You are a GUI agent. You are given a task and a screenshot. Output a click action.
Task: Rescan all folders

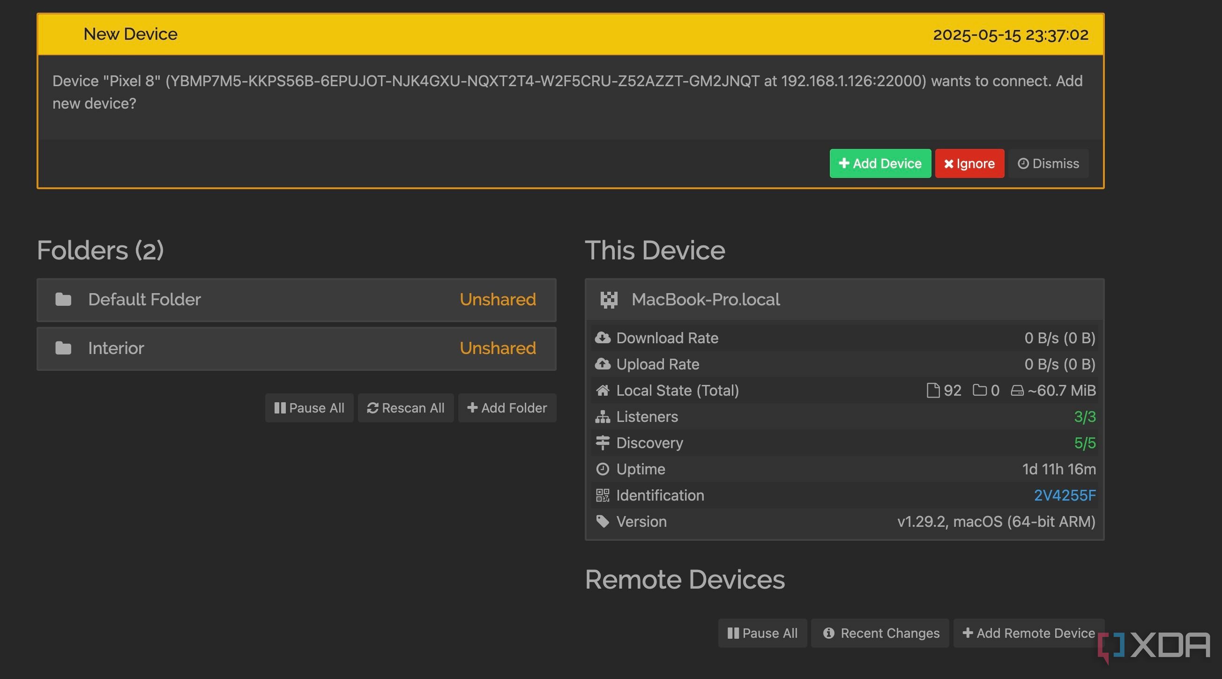pyautogui.click(x=406, y=408)
